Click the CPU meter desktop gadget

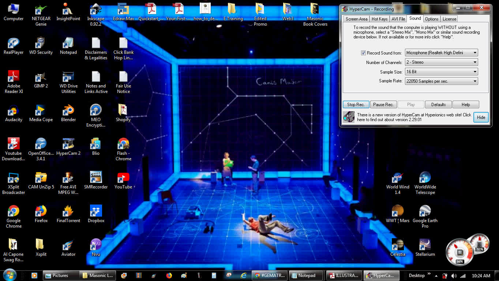coord(460,252)
